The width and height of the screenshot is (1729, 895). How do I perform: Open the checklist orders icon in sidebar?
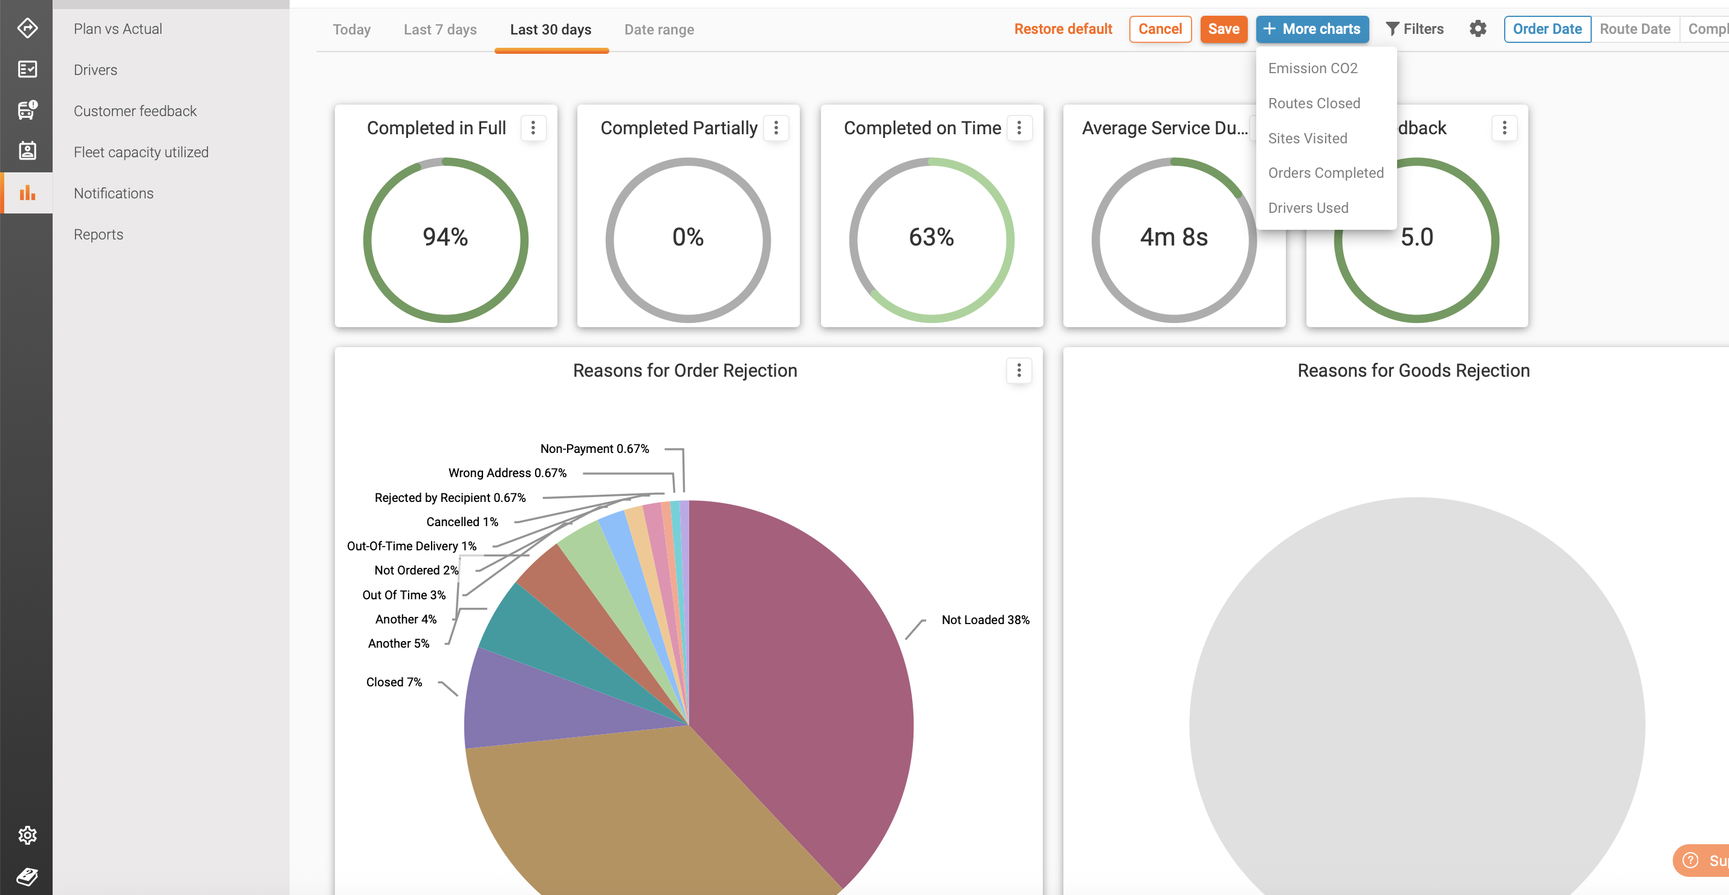click(27, 69)
